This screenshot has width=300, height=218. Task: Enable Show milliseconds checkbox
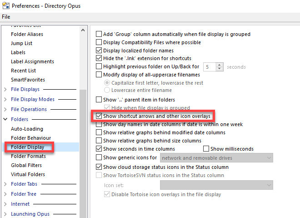pos(206,149)
